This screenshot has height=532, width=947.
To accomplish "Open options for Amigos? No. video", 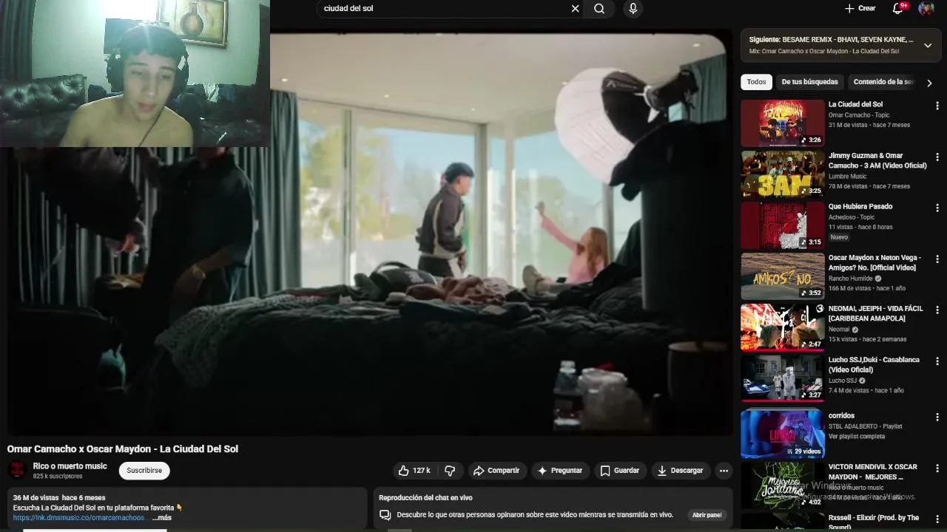I will (x=937, y=259).
